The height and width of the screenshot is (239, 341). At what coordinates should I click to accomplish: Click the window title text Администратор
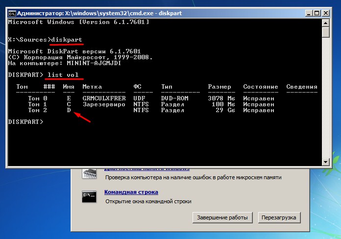point(40,13)
